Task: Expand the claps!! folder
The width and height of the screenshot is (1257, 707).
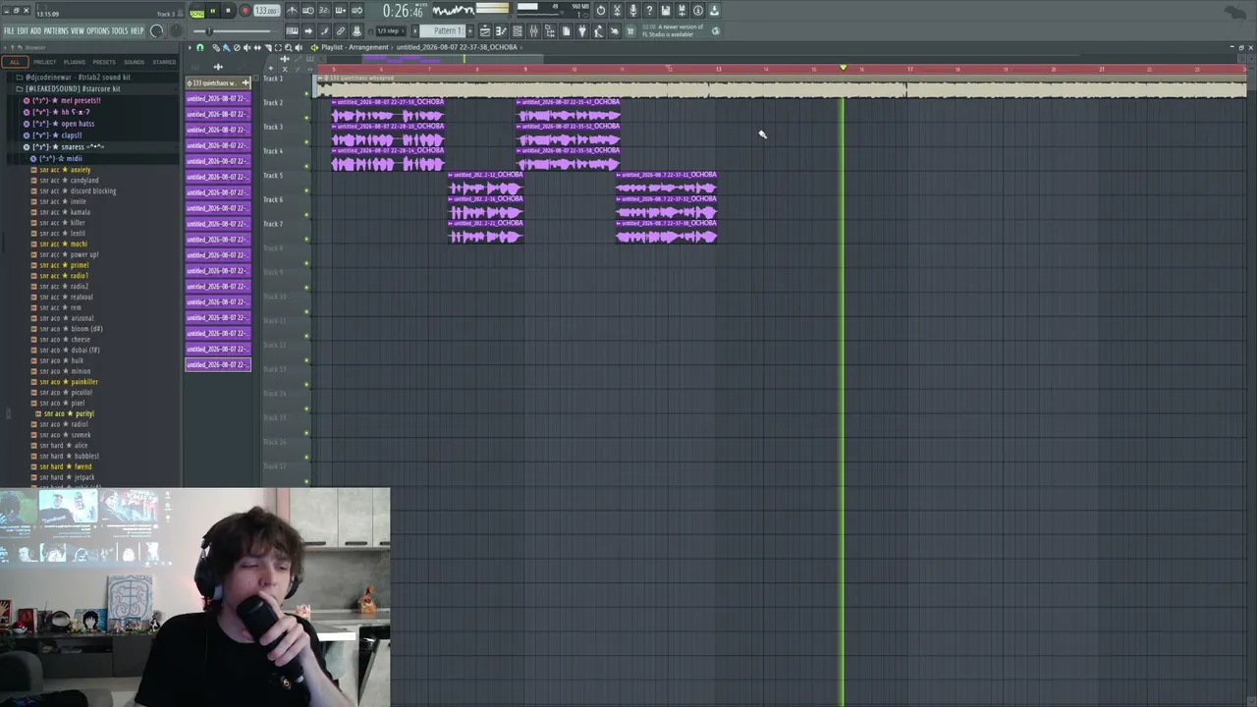Action: [54, 136]
